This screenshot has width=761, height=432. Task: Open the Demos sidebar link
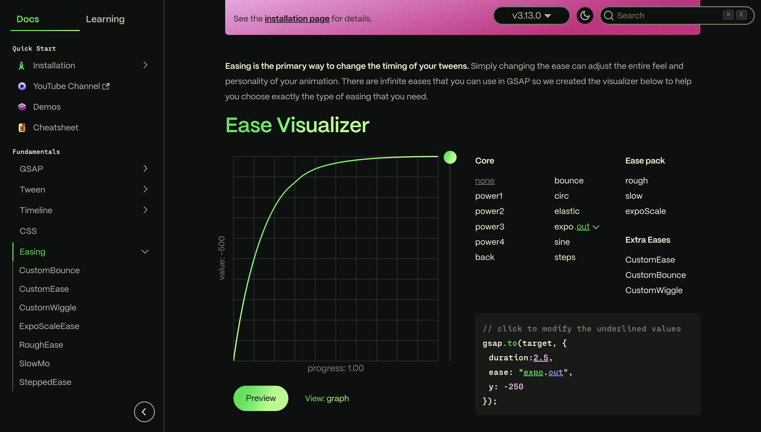[47, 107]
